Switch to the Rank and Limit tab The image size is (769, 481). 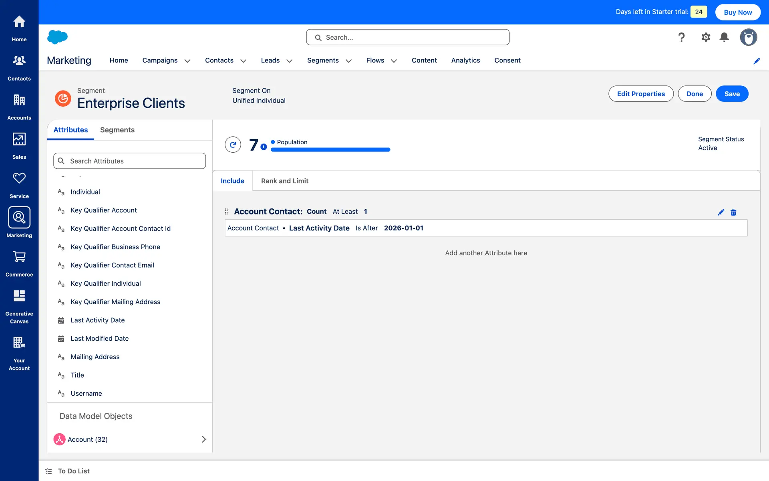click(284, 181)
